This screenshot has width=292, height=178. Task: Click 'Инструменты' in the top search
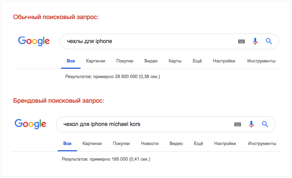pyautogui.click(x=261, y=61)
